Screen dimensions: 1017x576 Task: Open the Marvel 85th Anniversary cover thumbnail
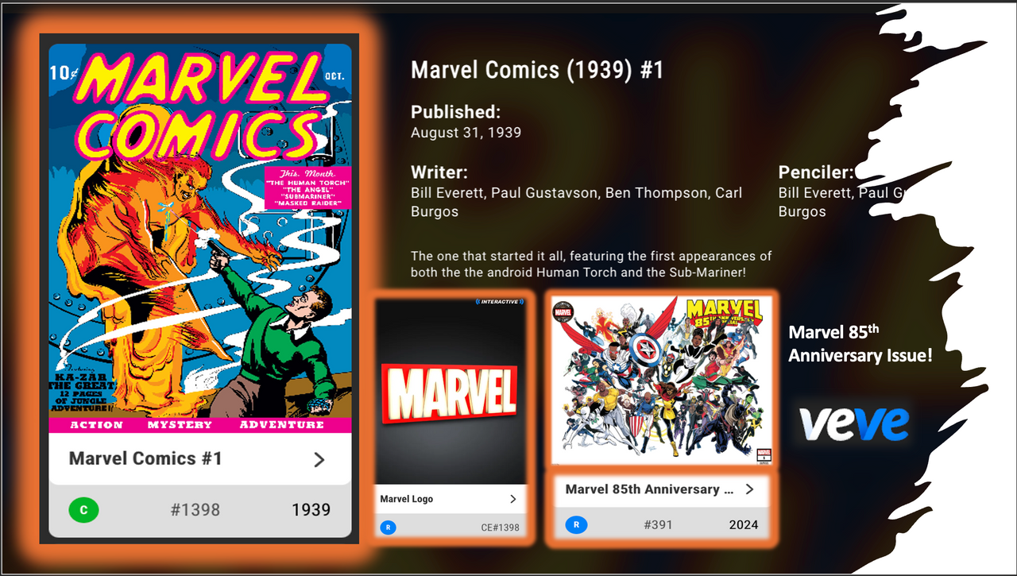(x=661, y=380)
